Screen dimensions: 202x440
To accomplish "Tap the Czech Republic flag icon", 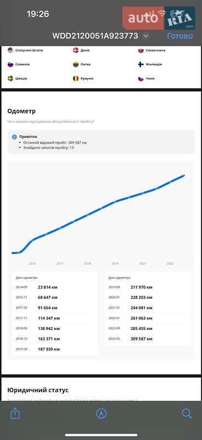I will [141, 79].
